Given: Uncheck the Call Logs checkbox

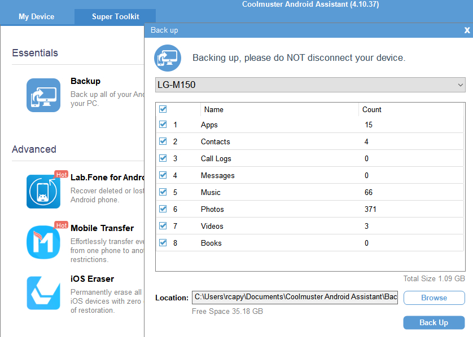Looking at the screenshot, I should click(163, 158).
